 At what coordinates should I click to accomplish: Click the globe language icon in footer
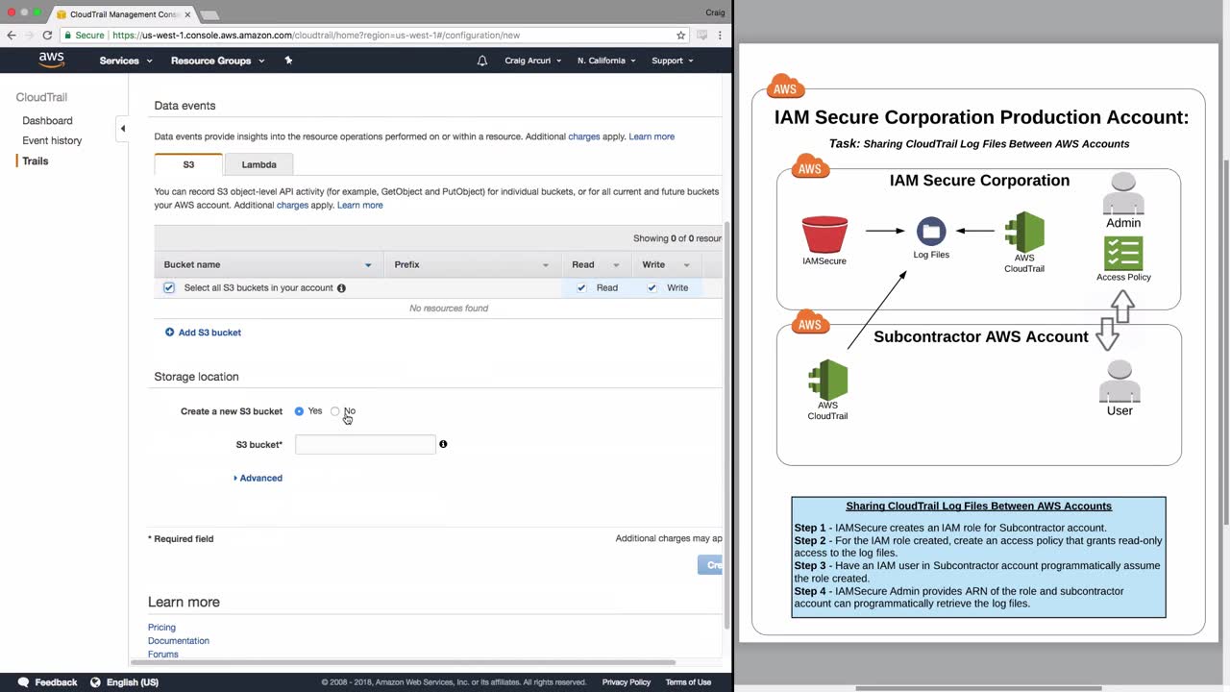click(x=95, y=682)
